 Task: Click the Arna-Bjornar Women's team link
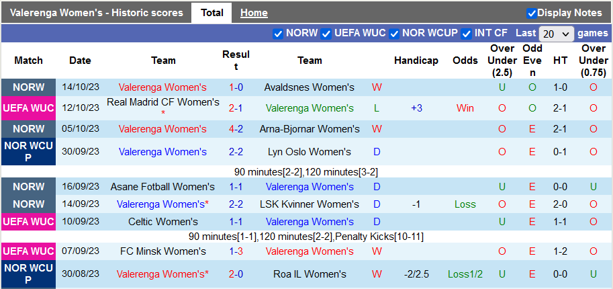coord(309,129)
